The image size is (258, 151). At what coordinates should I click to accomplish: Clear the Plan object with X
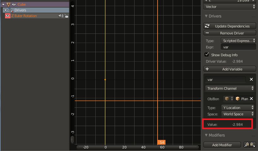click(251, 99)
